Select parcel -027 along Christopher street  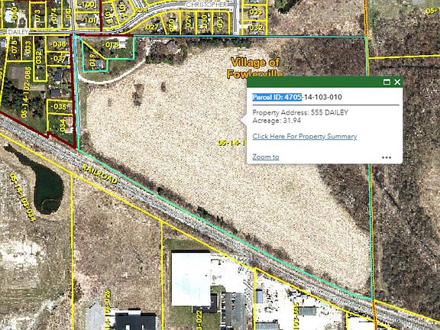tap(151, 27)
